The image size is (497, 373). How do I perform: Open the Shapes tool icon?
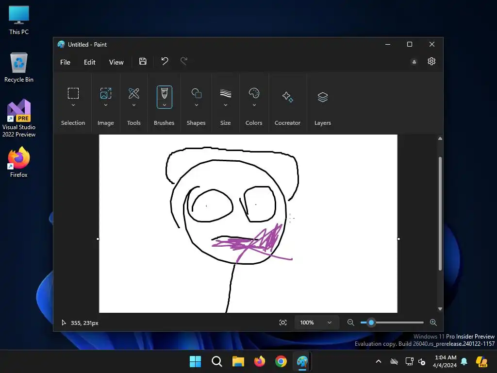(x=196, y=93)
